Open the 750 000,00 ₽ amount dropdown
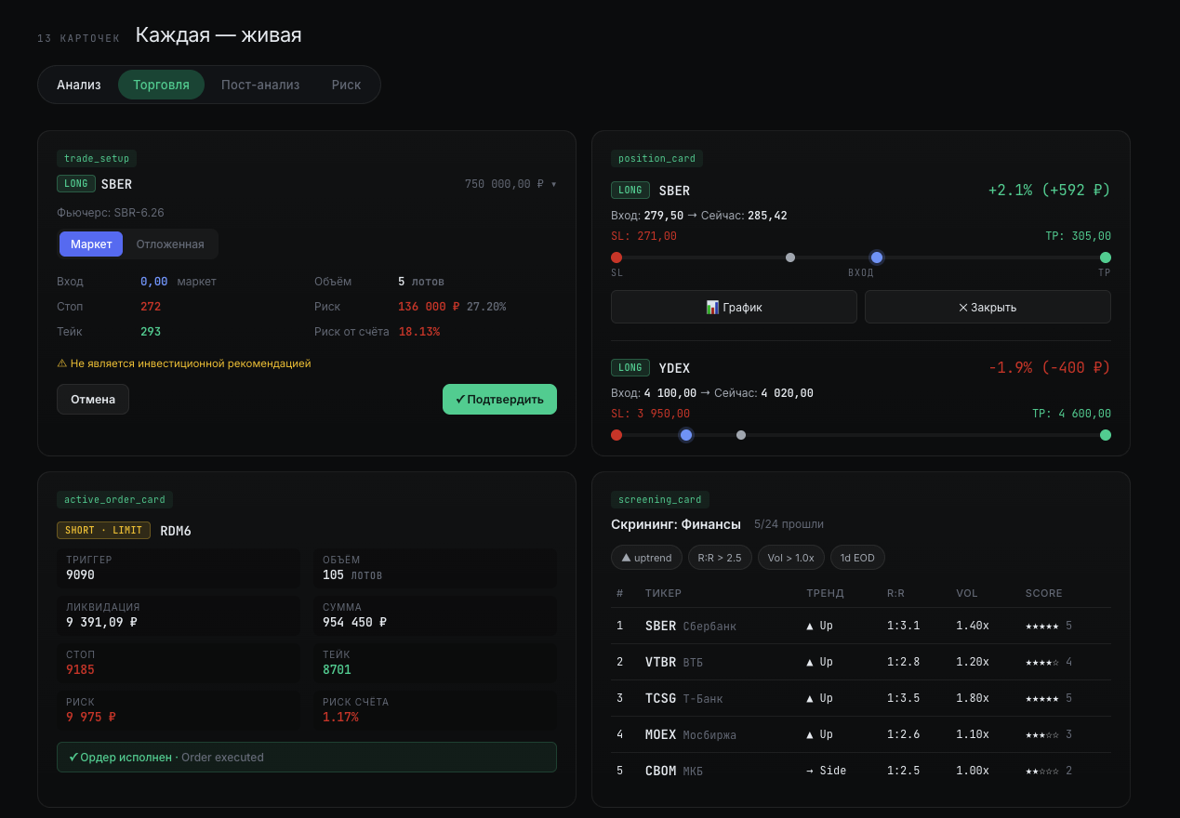 [510, 184]
